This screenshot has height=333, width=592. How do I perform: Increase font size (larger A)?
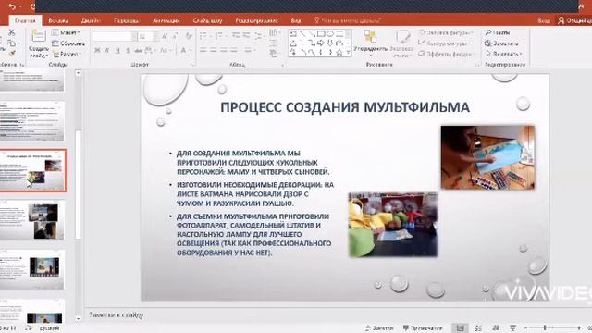165,36
